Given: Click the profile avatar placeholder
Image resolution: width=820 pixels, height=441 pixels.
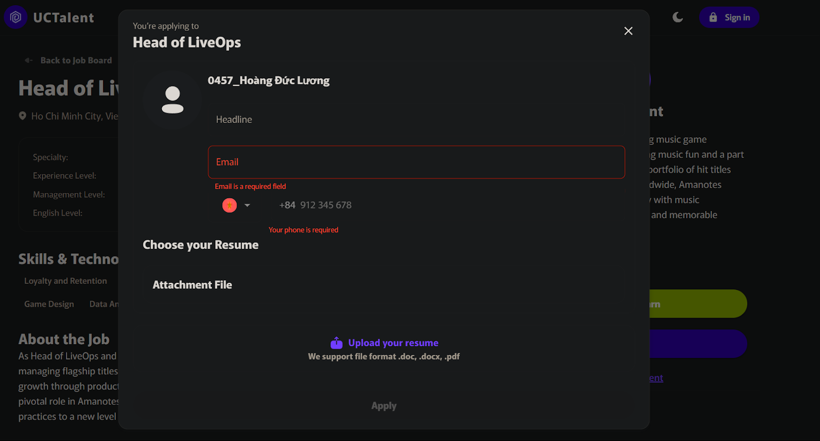Looking at the screenshot, I should click(173, 100).
